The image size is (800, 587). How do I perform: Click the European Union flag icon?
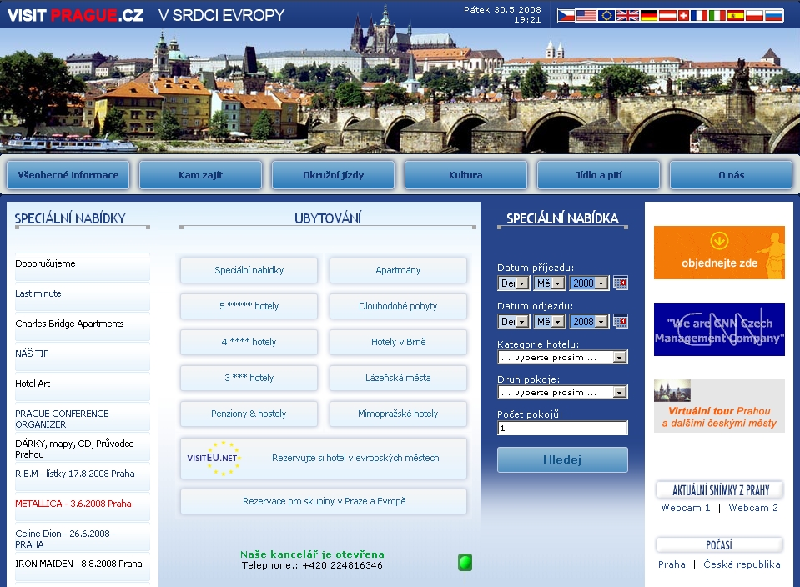tap(606, 15)
